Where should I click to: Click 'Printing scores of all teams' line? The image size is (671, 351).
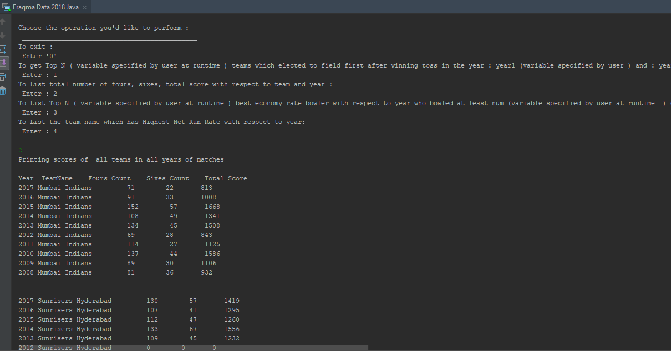(x=121, y=159)
